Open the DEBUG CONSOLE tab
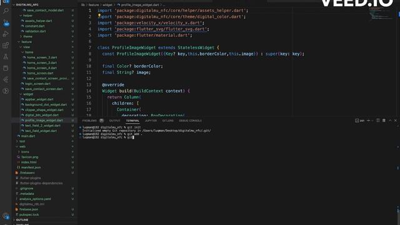Viewport: 400px width, 225px height. [190, 121]
